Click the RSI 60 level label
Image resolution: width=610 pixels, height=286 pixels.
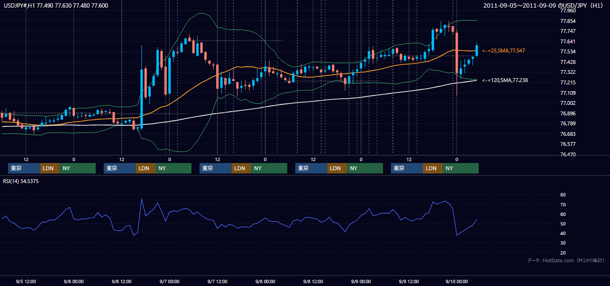(563, 214)
